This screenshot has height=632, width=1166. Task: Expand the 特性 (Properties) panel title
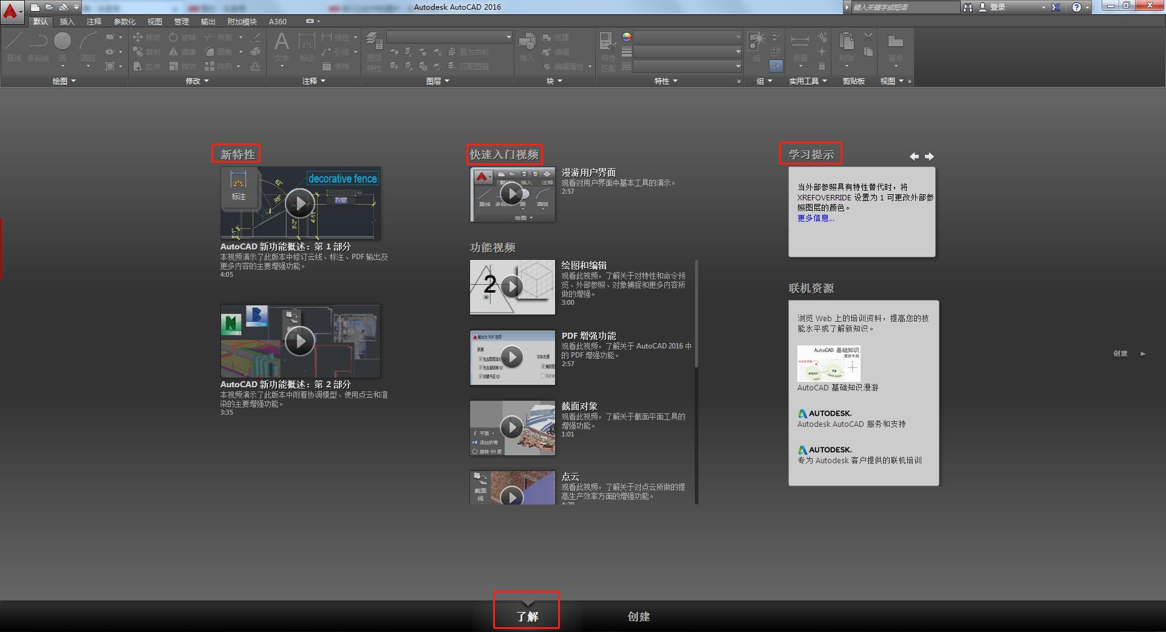666,81
